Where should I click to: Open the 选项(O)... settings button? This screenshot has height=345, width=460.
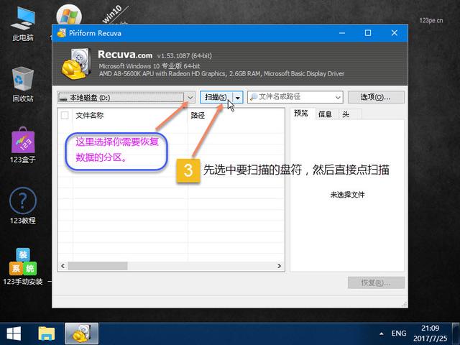pyautogui.click(x=376, y=97)
